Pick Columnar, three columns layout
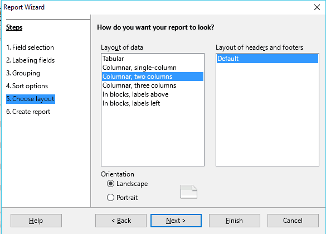 [152, 85]
